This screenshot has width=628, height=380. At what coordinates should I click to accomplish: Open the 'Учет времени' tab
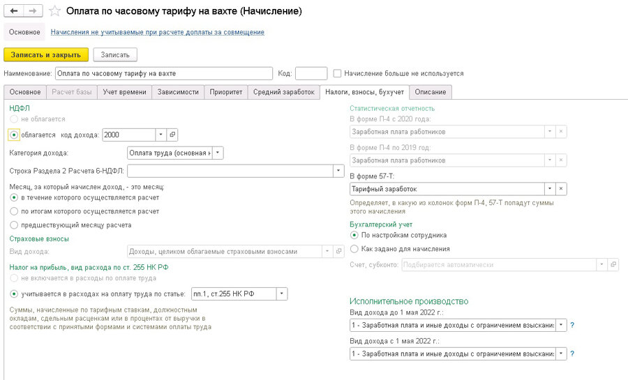point(125,92)
